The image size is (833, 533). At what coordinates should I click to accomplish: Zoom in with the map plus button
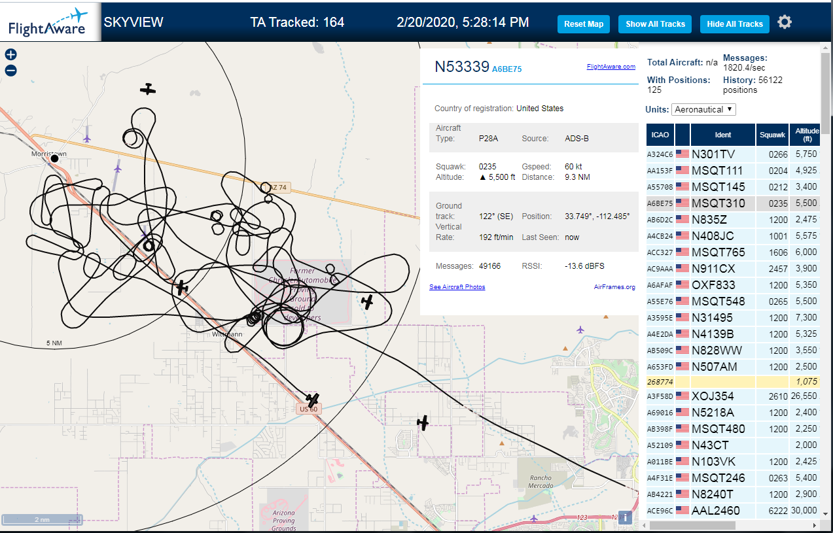tap(10, 55)
